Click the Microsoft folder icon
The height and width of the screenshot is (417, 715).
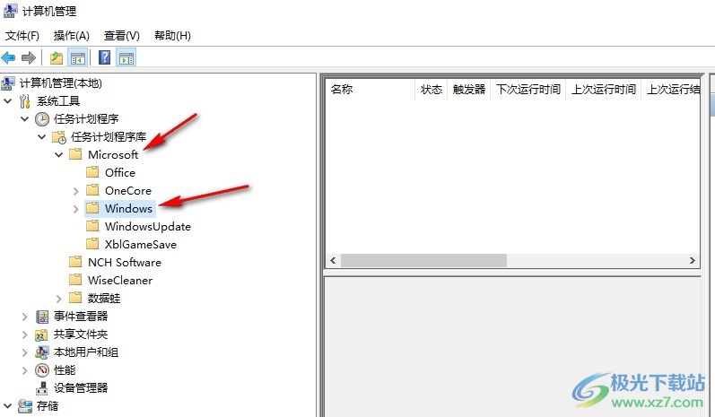(x=75, y=154)
